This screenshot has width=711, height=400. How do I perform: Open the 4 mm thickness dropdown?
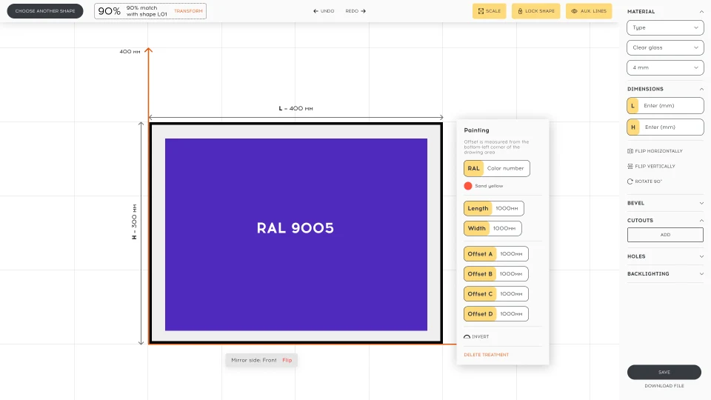(x=665, y=67)
